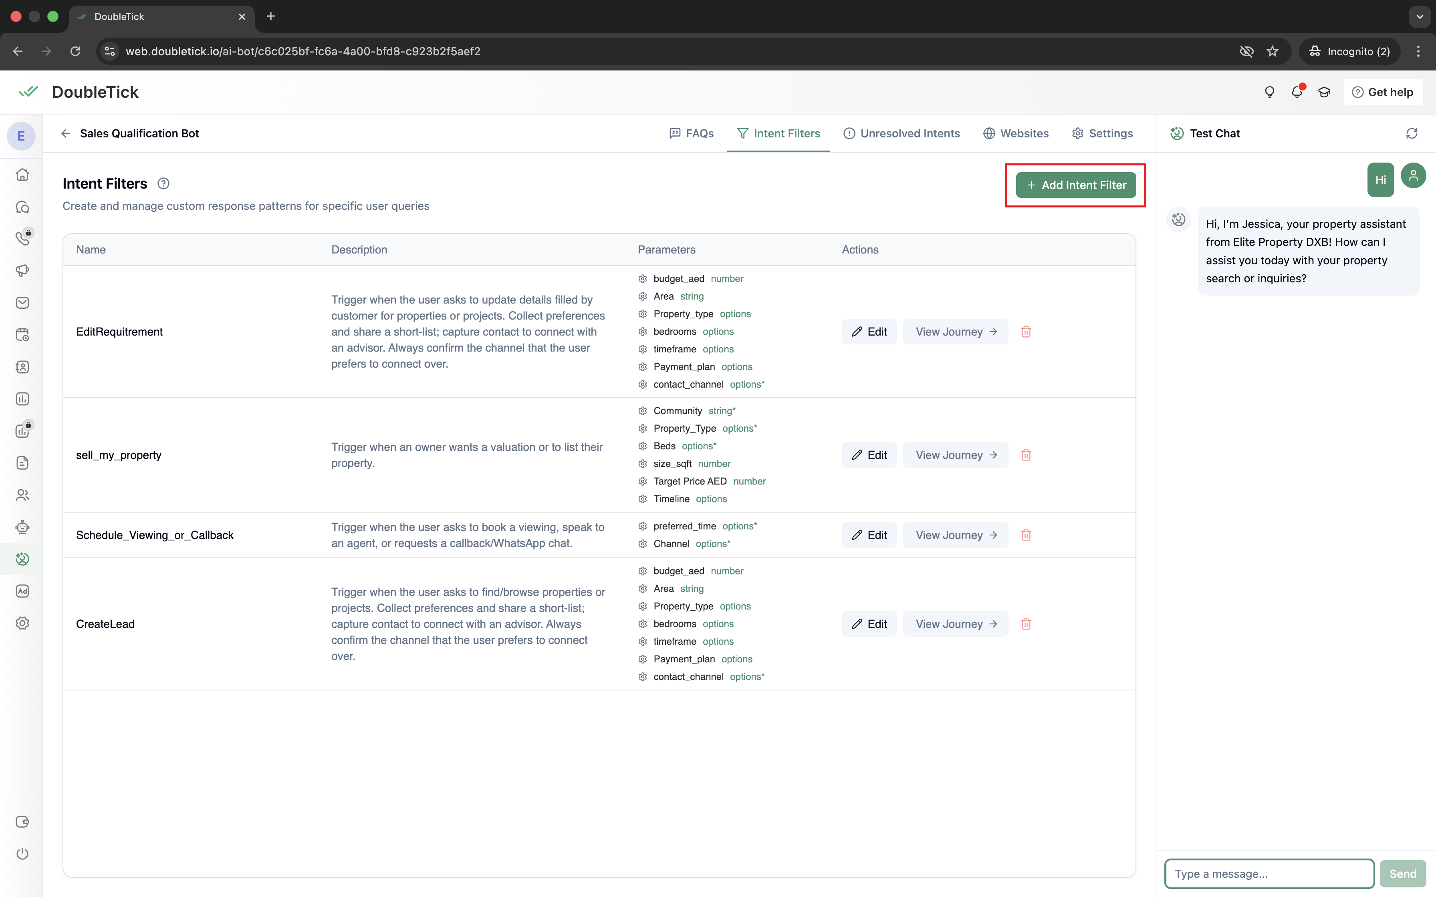Open the sidebar settings gear icon
Viewport: 1436px width, 897px height.
click(x=22, y=623)
